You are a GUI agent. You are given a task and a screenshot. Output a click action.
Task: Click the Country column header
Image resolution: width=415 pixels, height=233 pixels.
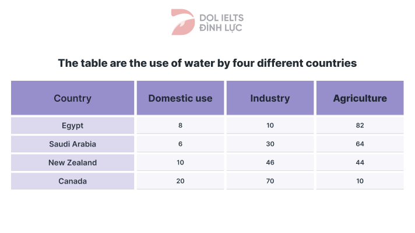click(72, 98)
